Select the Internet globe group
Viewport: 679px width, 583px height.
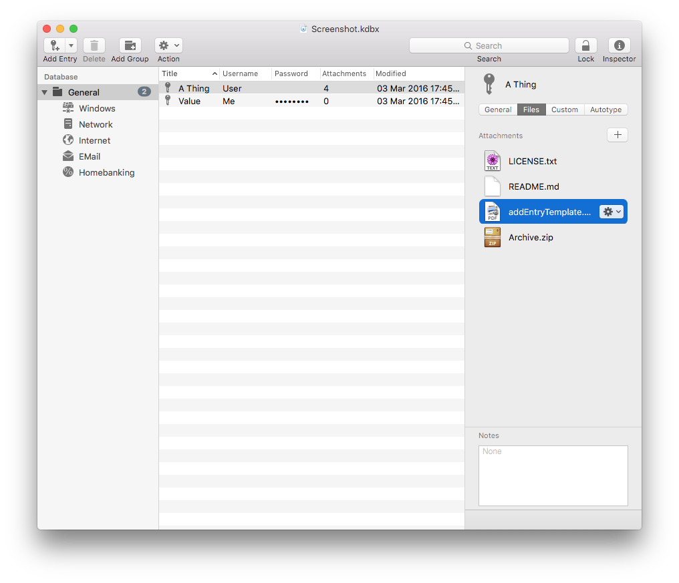coord(94,140)
